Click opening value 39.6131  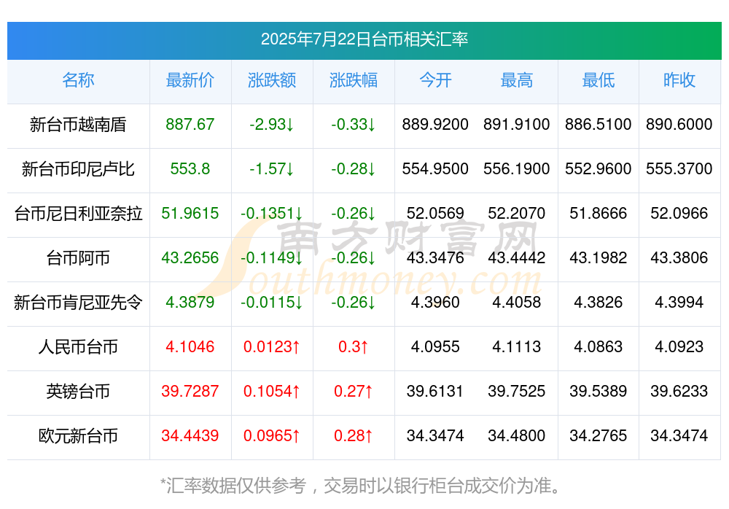[x=435, y=392]
